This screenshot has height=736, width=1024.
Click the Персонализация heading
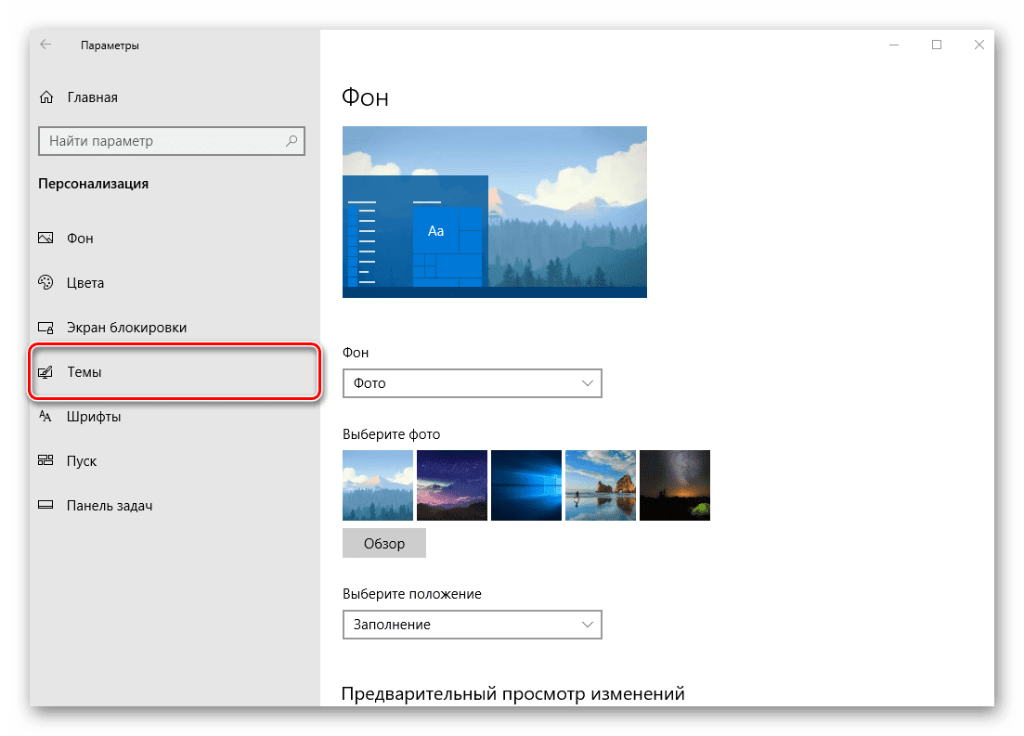[94, 184]
